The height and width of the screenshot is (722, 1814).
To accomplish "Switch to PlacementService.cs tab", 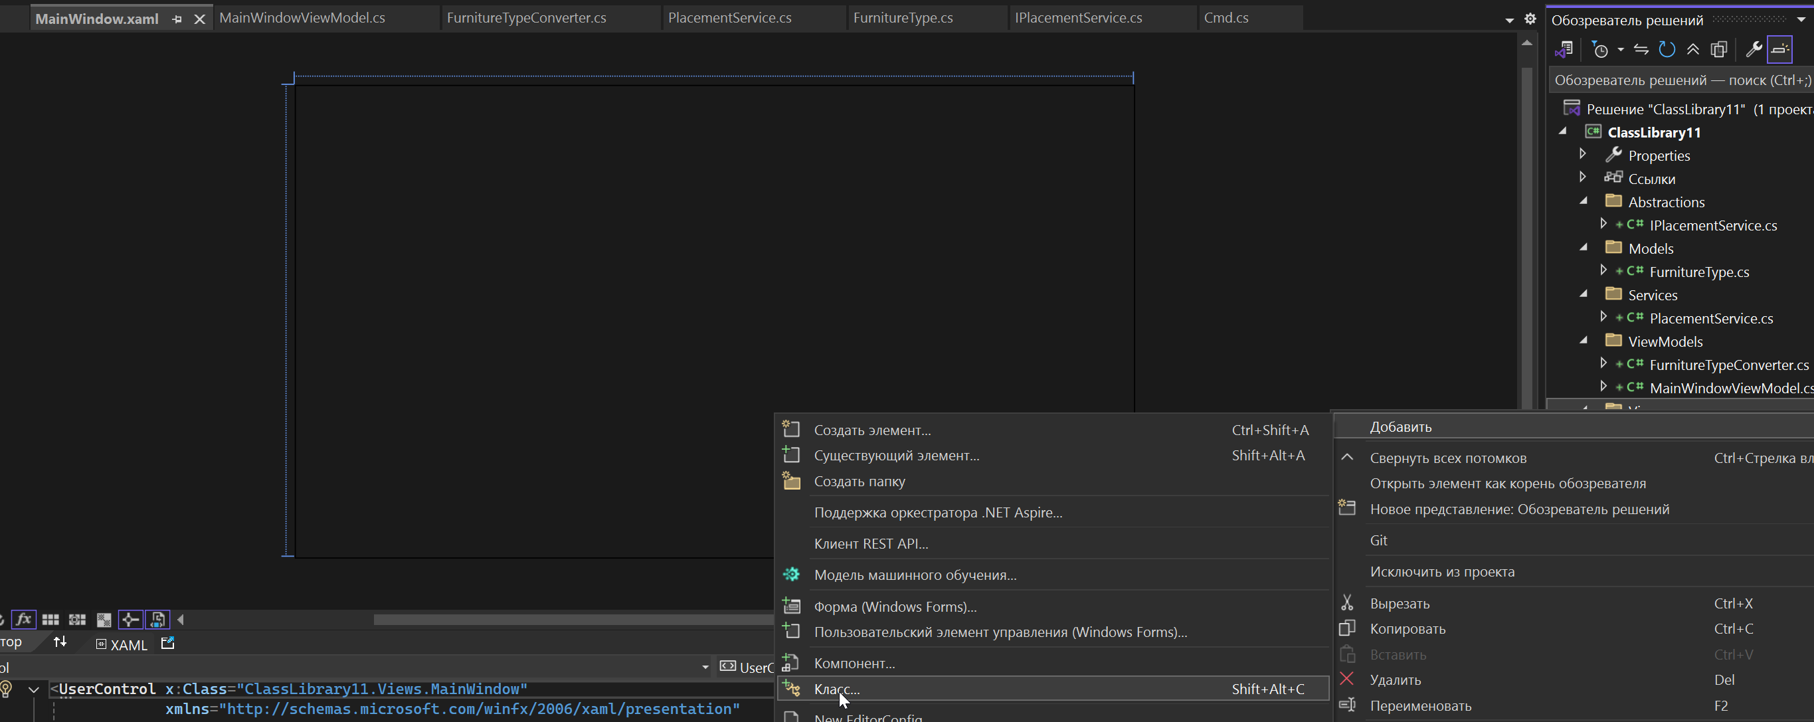I will pyautogui.click(x=729, y=18).
